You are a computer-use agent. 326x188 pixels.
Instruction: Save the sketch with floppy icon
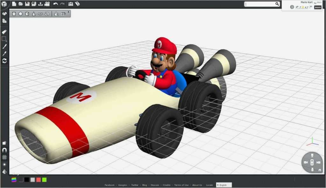click(27, 4)
